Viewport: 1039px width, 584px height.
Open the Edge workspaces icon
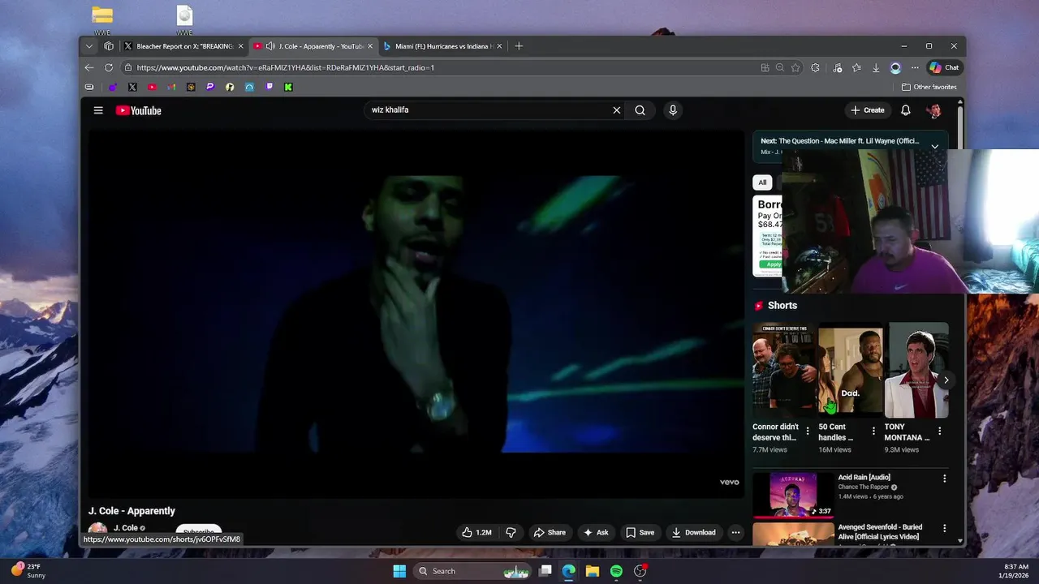click(x=109, y=46)
